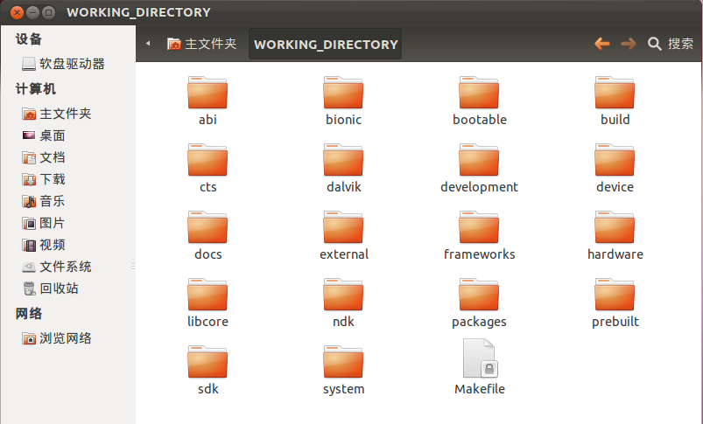Image resolution: width=703 pixels, height=424 pixels.
Task: Click the sidebar resize handle
Action: click(x=133, y=267)
